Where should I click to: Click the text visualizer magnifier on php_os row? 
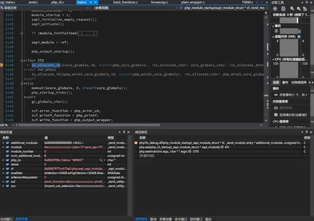[101, 160]
